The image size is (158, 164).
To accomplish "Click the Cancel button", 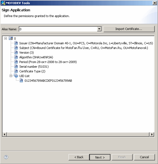I will 144,157.
